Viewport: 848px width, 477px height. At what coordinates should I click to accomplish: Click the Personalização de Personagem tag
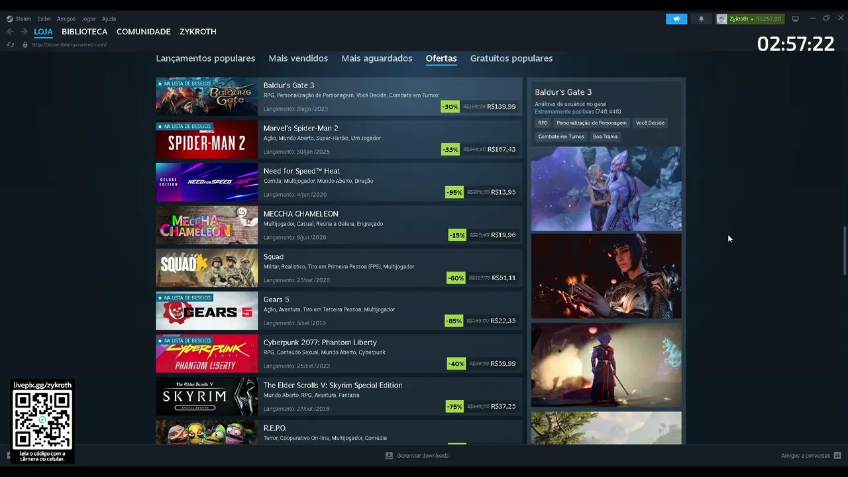pos(592,123)
